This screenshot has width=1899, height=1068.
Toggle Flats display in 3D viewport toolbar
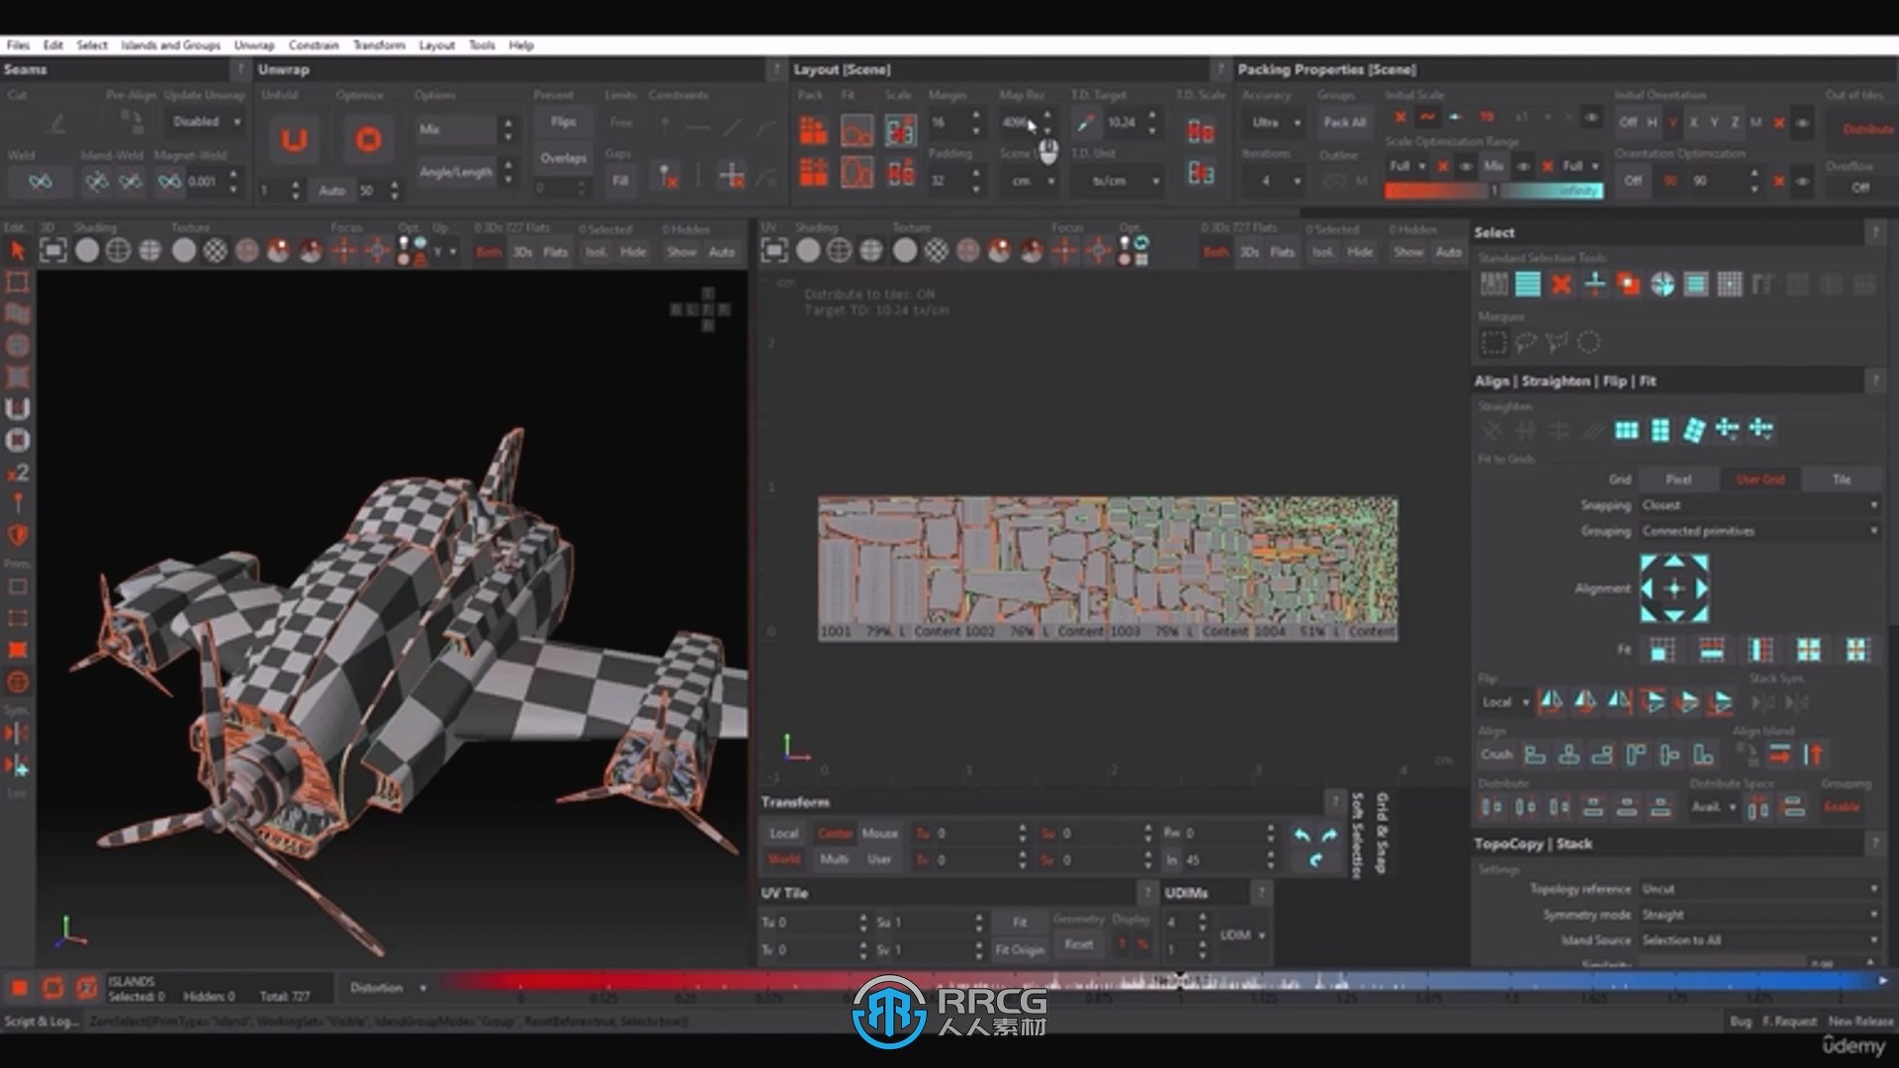[x=556, y=252]
